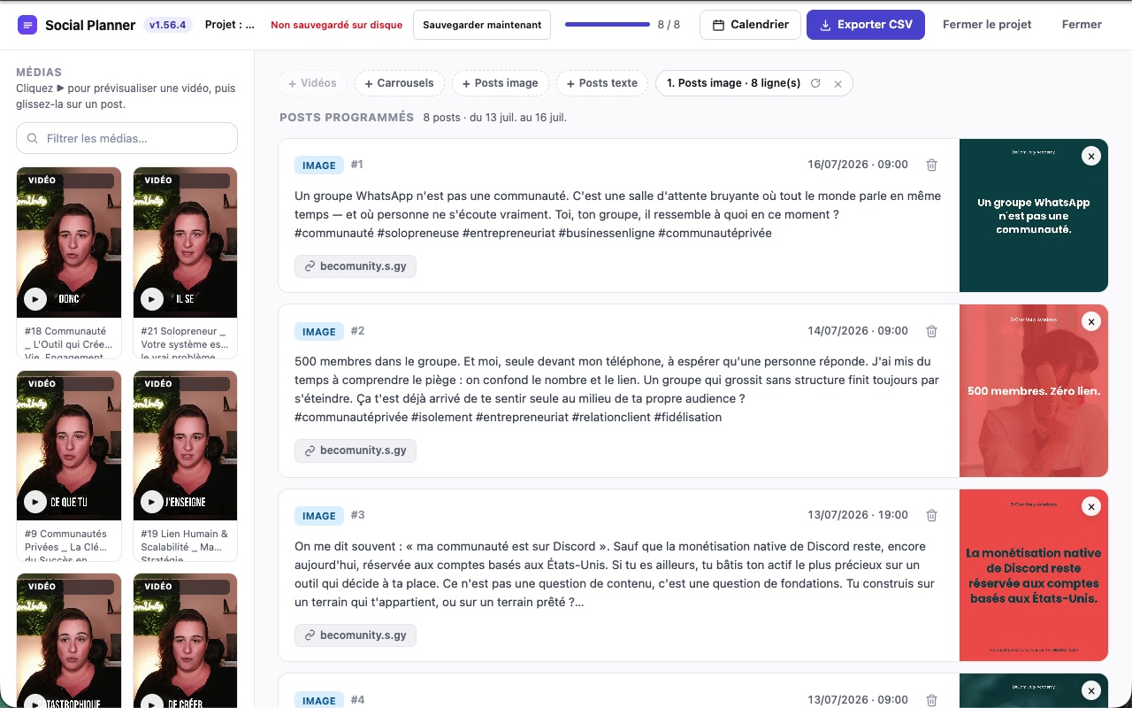Remove the '500 membres. Zéro lien.' image
This screenshot has height=708, width=1132.
click(1091, 322)
